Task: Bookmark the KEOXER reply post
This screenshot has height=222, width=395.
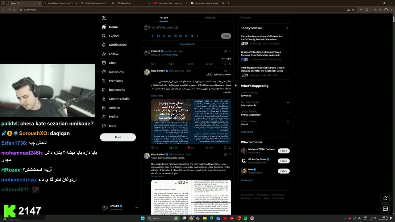Action: 225,64
